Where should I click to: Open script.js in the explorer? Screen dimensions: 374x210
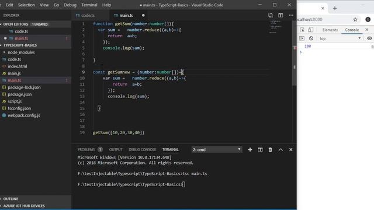pyautogui.click(x=15, y=101)
